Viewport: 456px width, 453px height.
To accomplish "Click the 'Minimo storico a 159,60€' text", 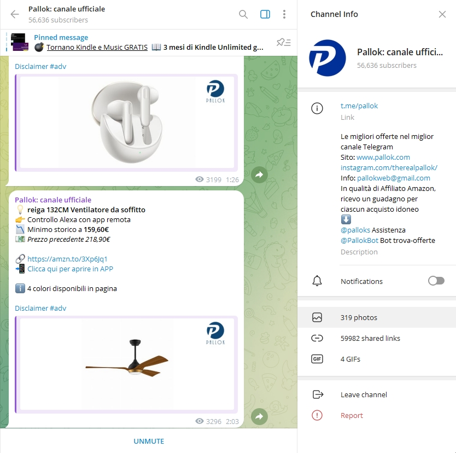I will click(x=68, y=230).
